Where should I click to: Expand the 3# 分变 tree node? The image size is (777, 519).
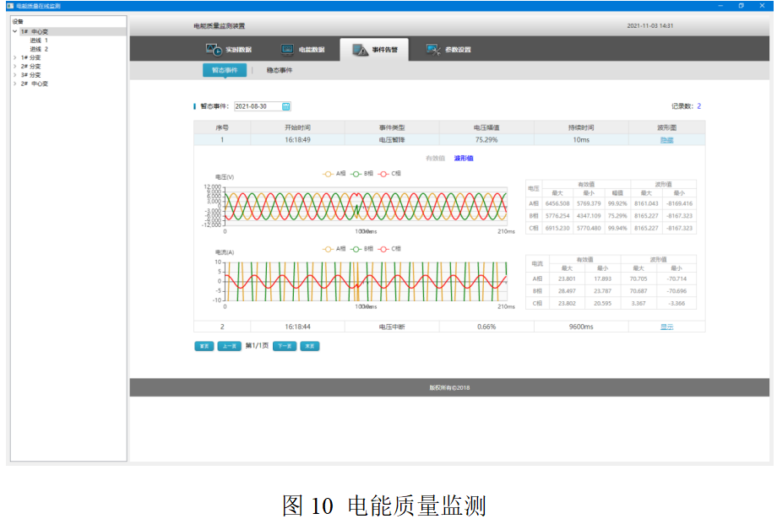coord(15,75)
